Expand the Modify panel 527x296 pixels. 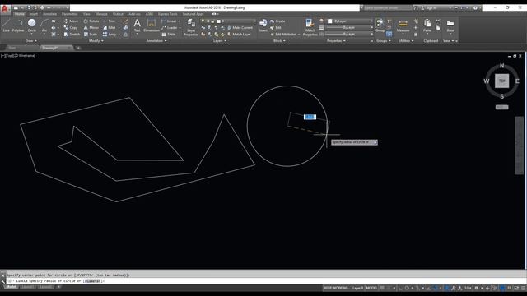click(96, 41)
